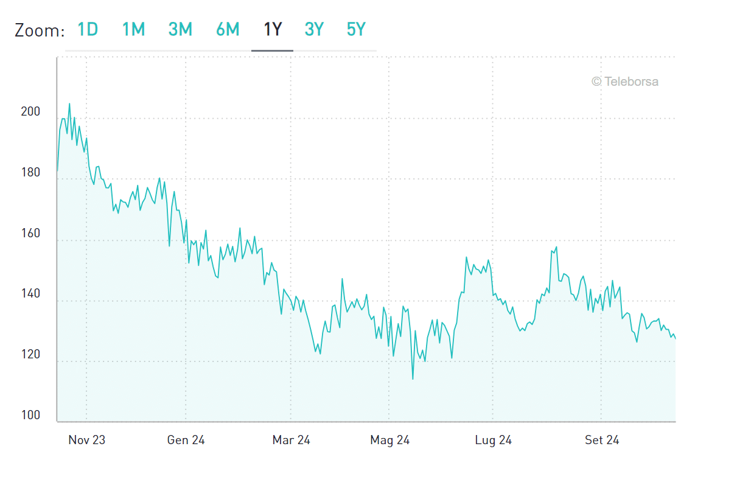The width and height of the screenshot is (740, 477).
Task: Click the Nov 23 x-axis label
Action: click(x=86, y=440)
